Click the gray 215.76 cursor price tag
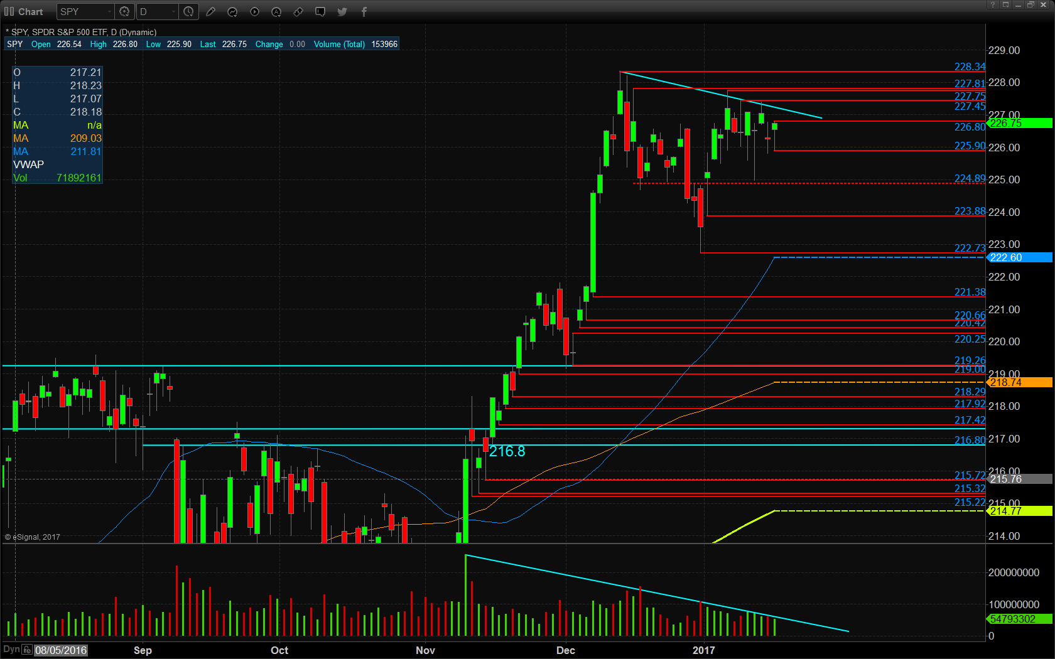Viewport: 1055px width, 659px height. point(1020,479)
